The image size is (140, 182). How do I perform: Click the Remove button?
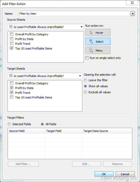click(118, 164)
